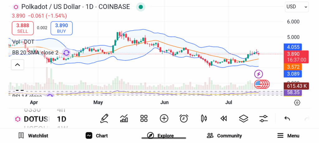The height and width of the screenshot is (143, 319).
Task: Select the BB 20 SMA close 2 legend
Action: [x=35, y=53]
